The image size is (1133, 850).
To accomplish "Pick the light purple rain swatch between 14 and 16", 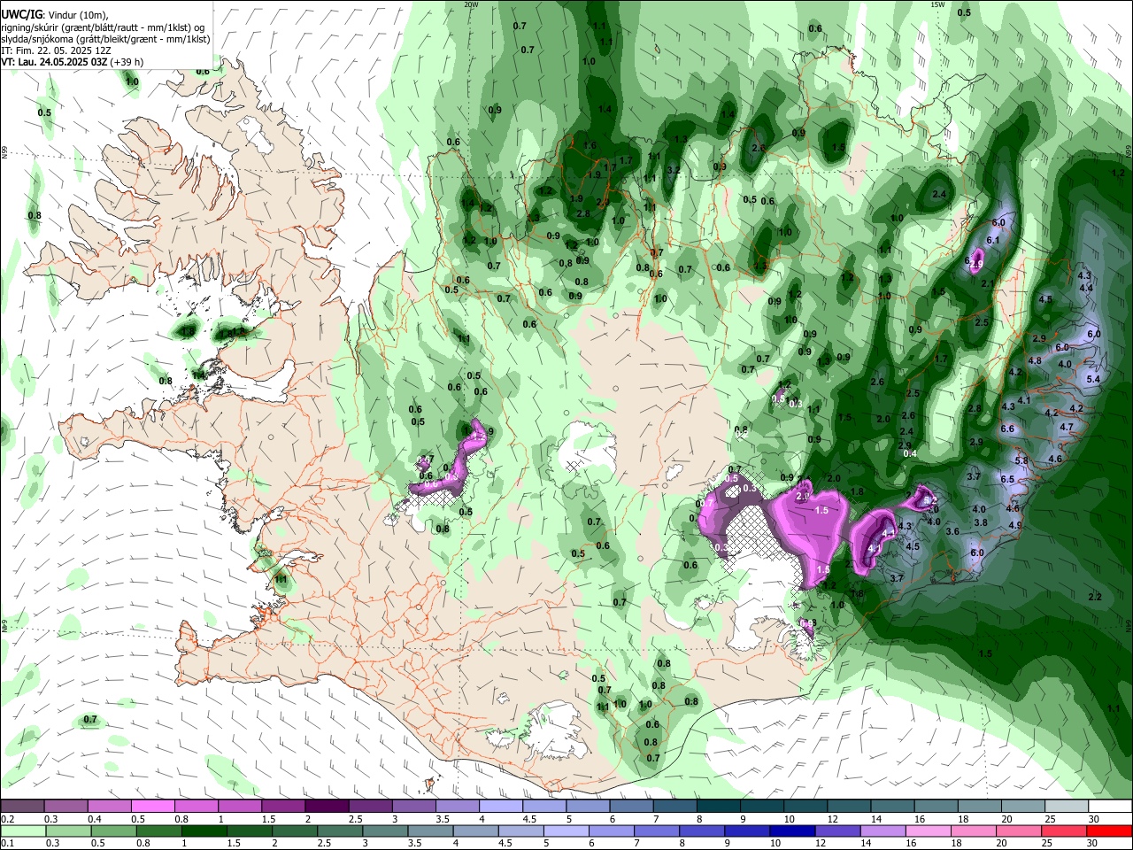I will [x=883, y=831].
